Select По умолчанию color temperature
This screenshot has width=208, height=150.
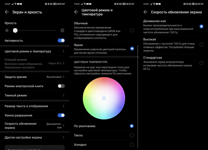(x=132, y=126)
